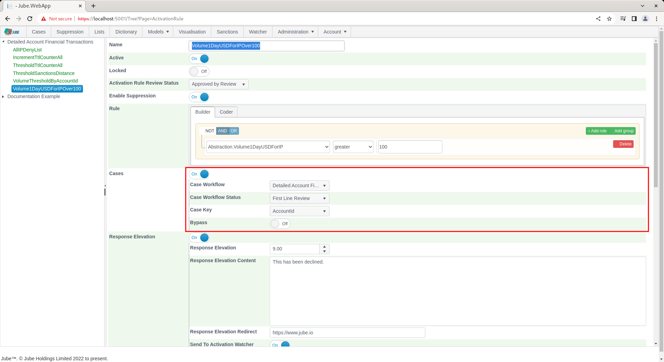Toggle Send To Activation Watcher switch
Screen dimensions: 664x362
[x=280, y=344]
